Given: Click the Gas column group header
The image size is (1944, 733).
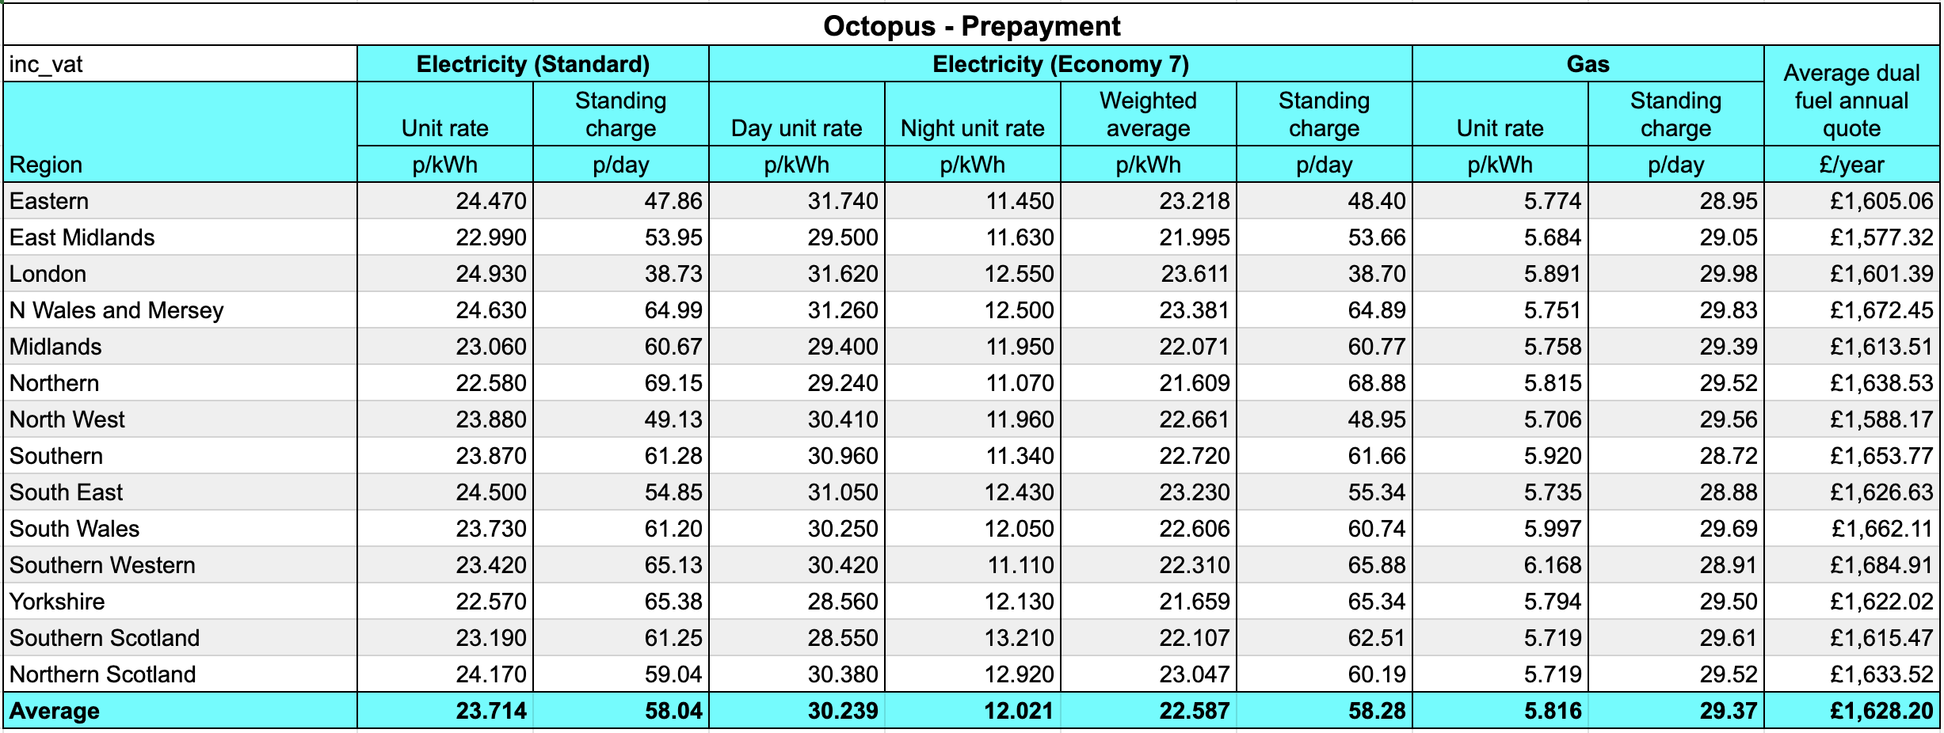Looking at the screenshot, I should [x=1588, y=64].
